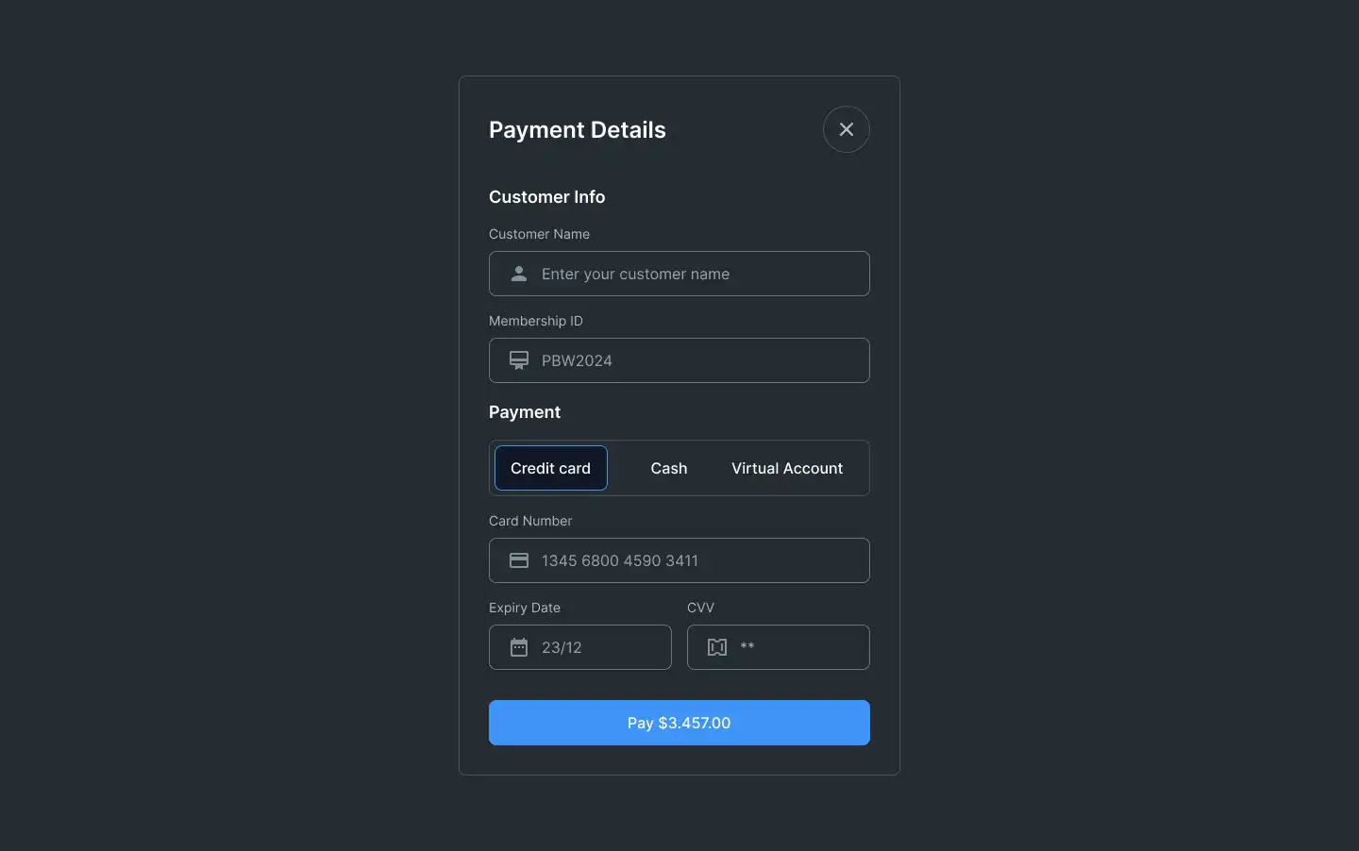
Task: Click the Expiry Date field showing 23/12
Action: [580, 647]
